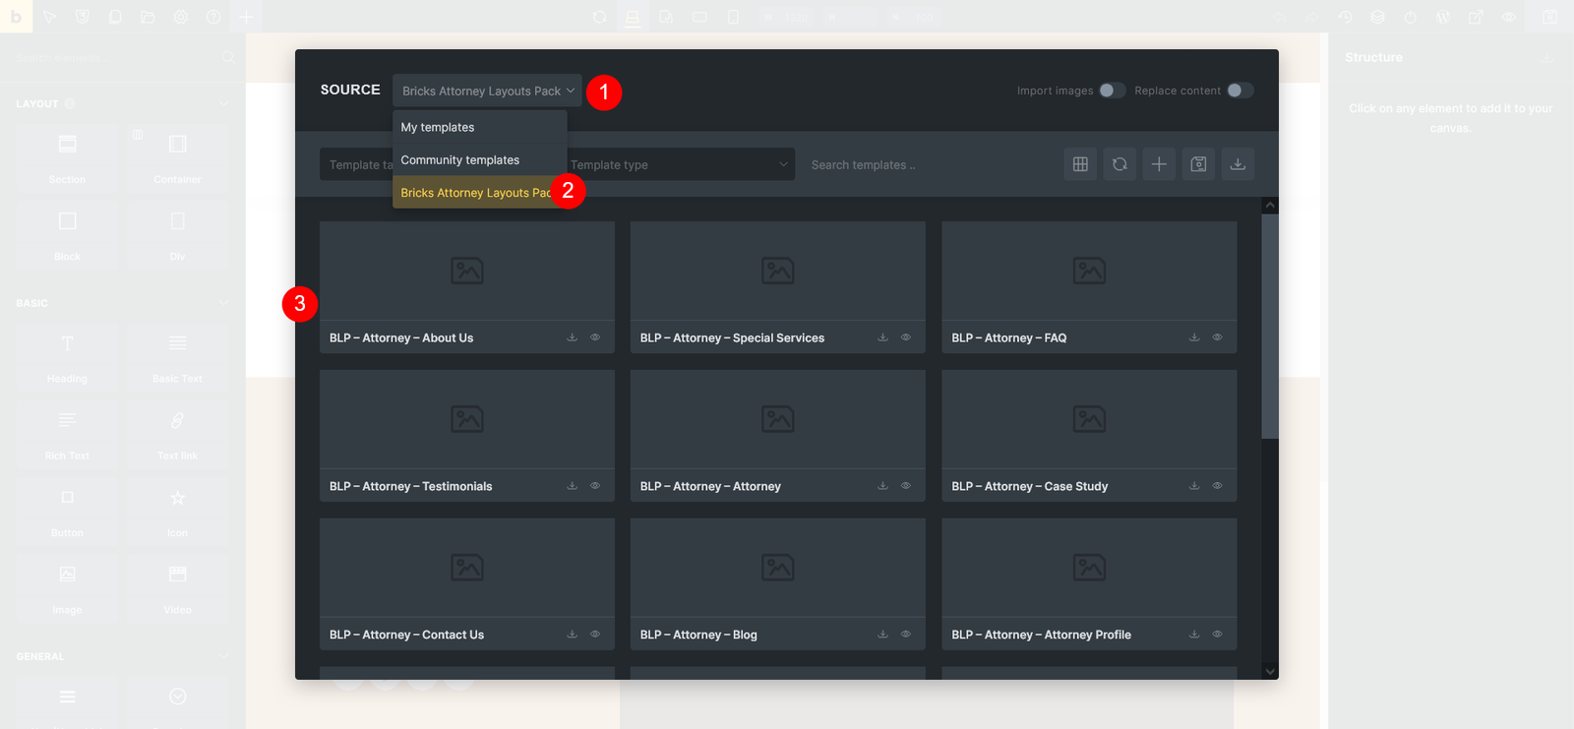Insert the BLP – Attorney – About Us template
This screenshot has width=1574, height=729.
[x=572, y=337]
